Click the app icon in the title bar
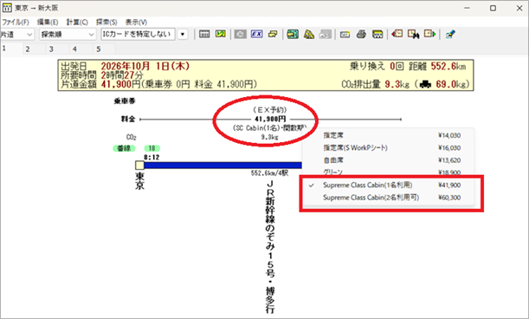 click(7, 8)
